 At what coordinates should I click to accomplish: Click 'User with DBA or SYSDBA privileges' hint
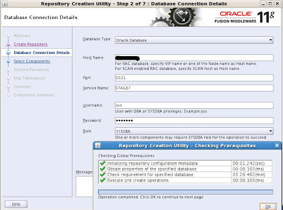161,111
